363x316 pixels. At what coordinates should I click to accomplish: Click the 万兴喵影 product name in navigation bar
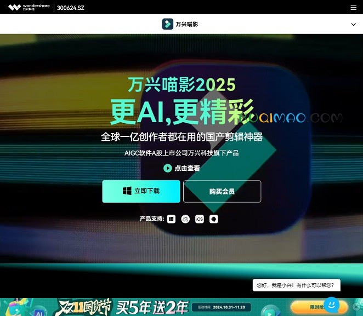coord(187,25)
